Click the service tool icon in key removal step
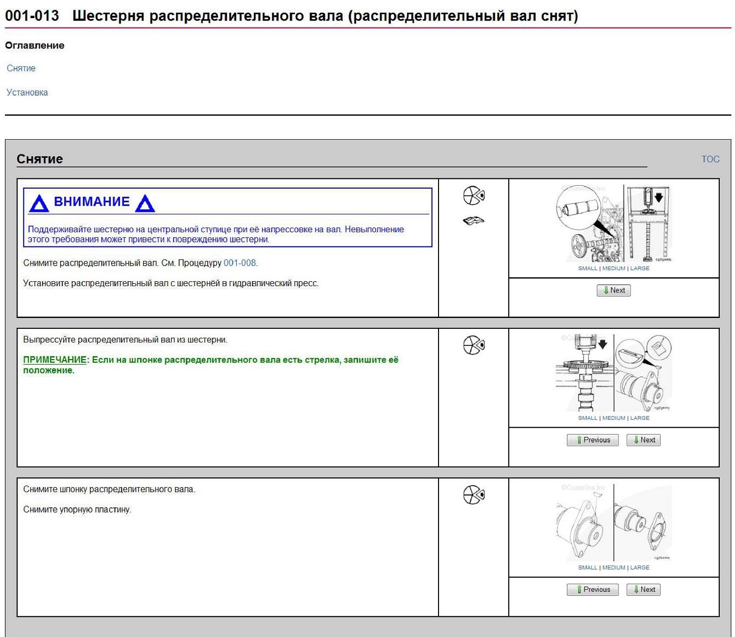The image size is (735, 637). click(x=474, y=495)
